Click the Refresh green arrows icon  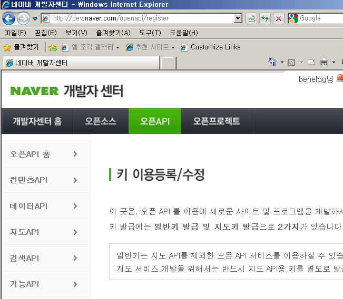coord(265,18)
